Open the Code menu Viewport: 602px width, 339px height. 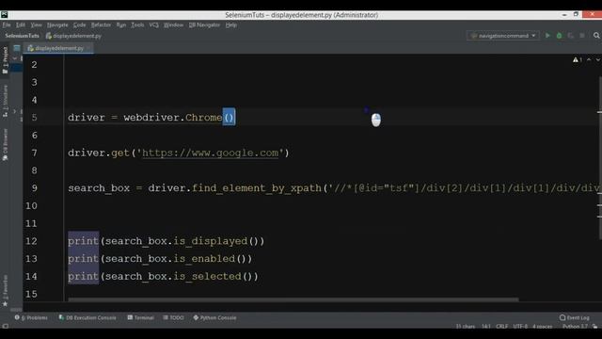(x=79, y=25)
